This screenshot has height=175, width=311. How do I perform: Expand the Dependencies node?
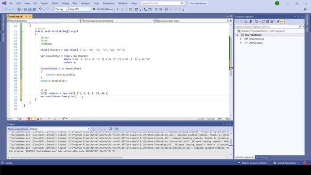tap(241, 39)
